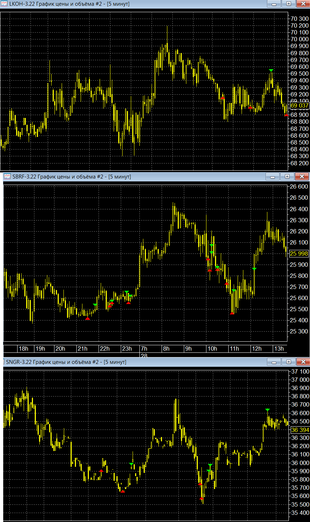Click the 8h time axis label
This screenshot has height=522, width=310.
[166, 348]
